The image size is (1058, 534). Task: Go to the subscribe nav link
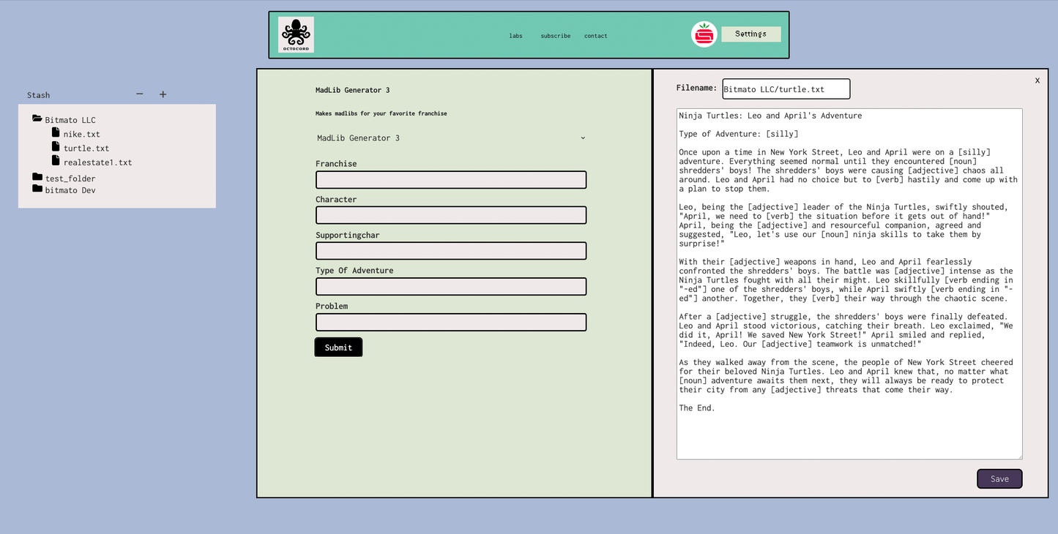tap(555, 36)
